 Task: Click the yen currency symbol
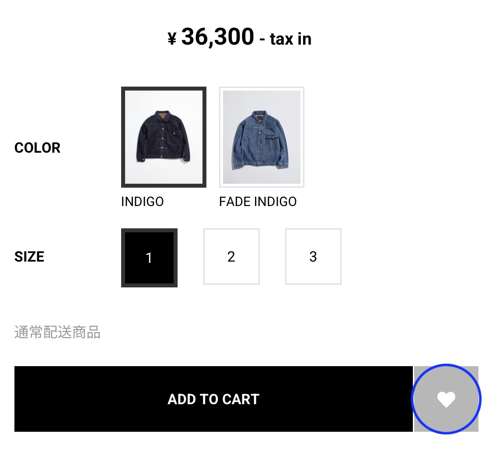[172, 39]
